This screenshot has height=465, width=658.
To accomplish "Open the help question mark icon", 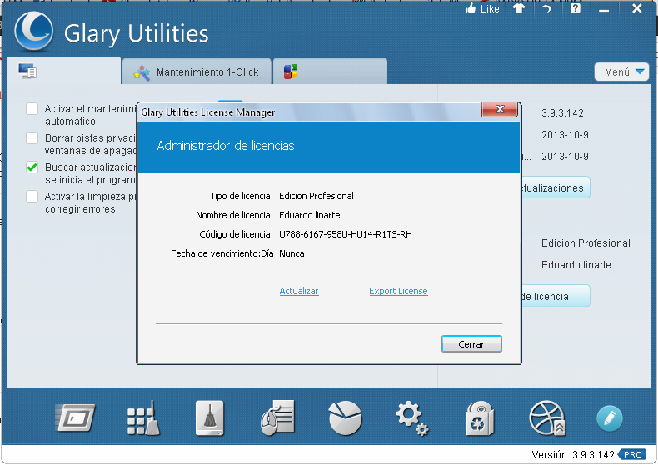I will (x=576, y=8).
